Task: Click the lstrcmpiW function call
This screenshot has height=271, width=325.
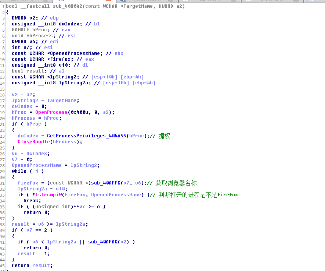Action: 48,195
